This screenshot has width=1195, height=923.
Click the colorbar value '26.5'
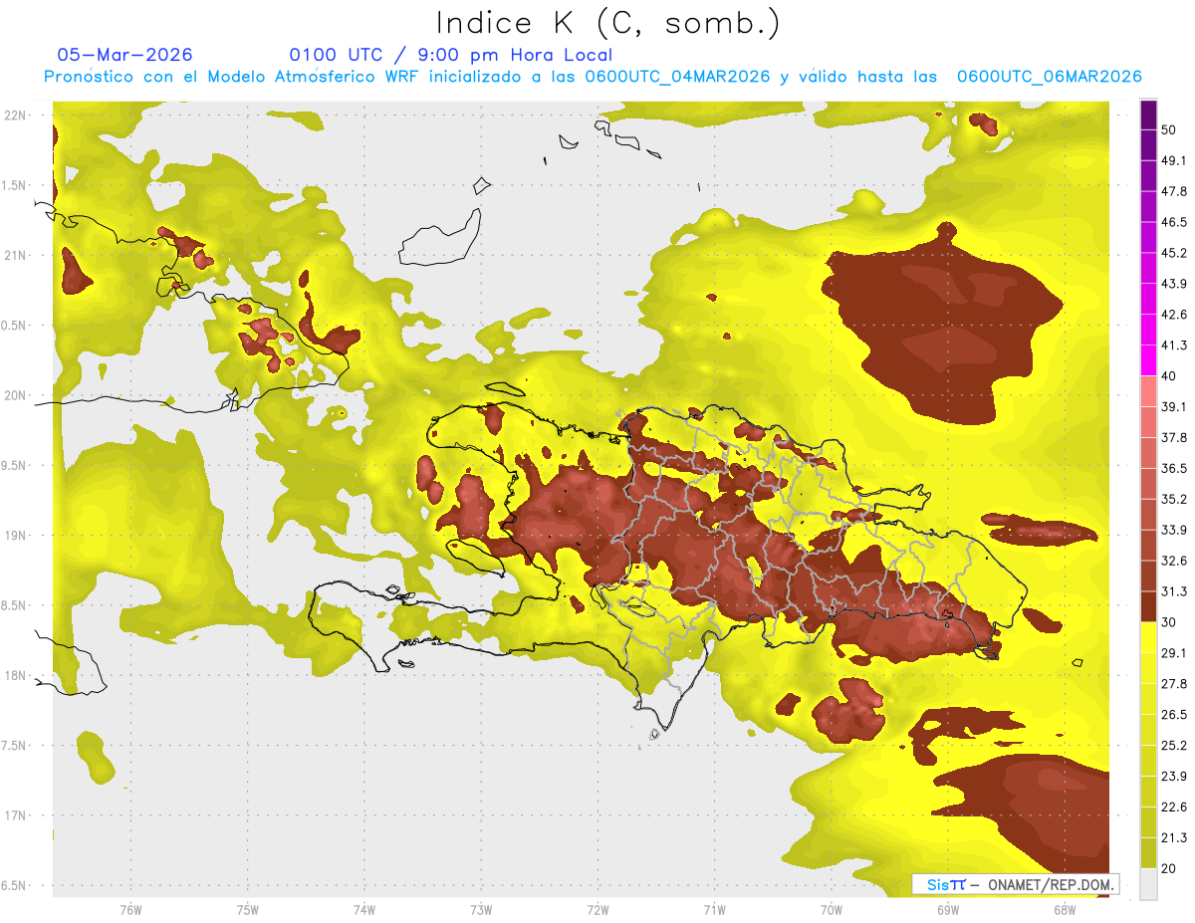click(x=1174, y=715)
